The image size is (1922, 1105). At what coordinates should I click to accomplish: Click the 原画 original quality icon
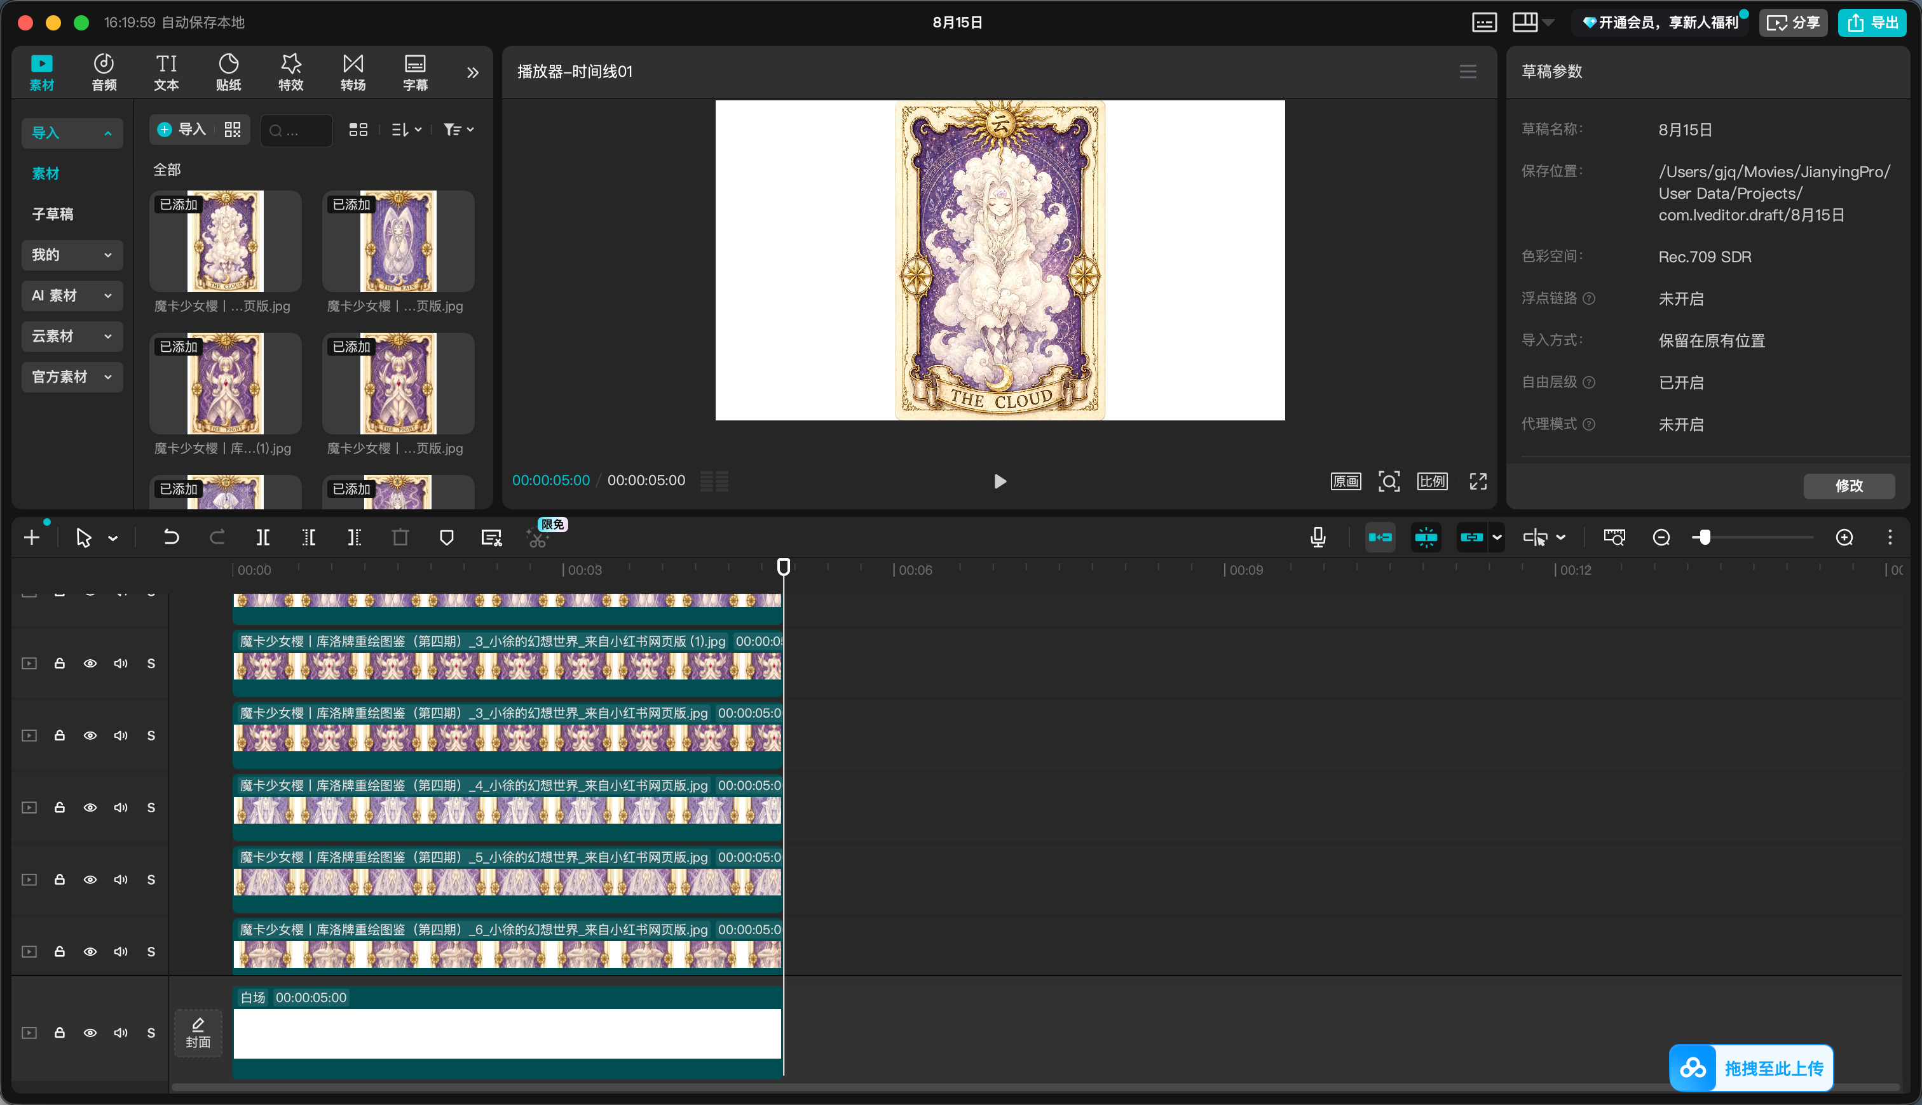(x=1346, y=481)
